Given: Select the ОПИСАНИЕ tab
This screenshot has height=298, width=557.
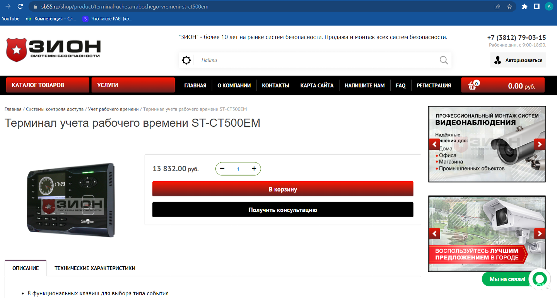Looking at the screenshot, I should 26,268.
